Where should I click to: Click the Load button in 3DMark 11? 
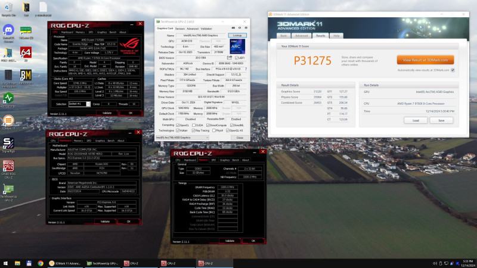click(416, 120)
